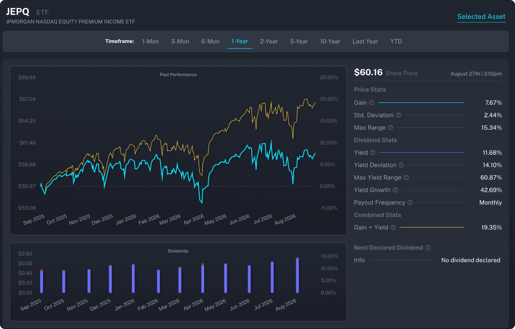Click the Combined Stats heading
Viewport: 515px width, 329px height.
pos(377,215)
